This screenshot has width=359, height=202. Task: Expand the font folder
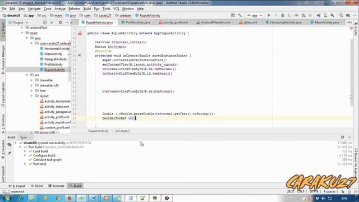pos(31,91)
